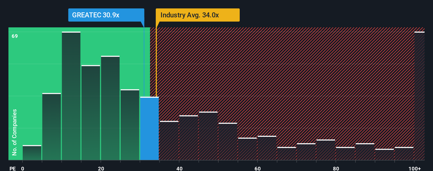Click the Industry Avg. 34.0x yellow label
This screenshot has width=433, height=171.
click(197, 15)
